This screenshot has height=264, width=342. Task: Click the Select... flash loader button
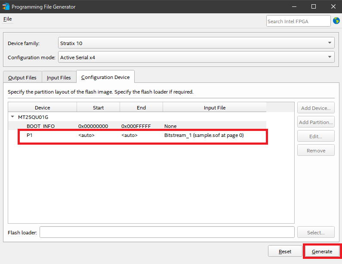click(x=316, y=232)
